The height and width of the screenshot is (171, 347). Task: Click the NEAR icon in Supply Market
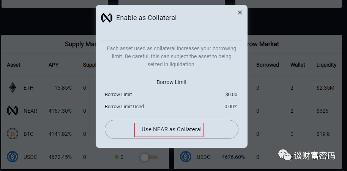pos(13,110)
